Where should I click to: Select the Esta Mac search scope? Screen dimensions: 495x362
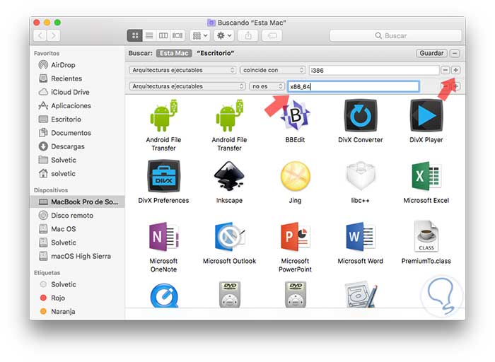174,53
